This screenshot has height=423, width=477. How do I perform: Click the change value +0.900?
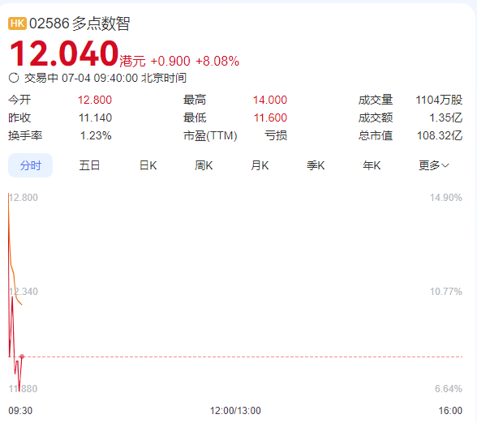point(170,61)
